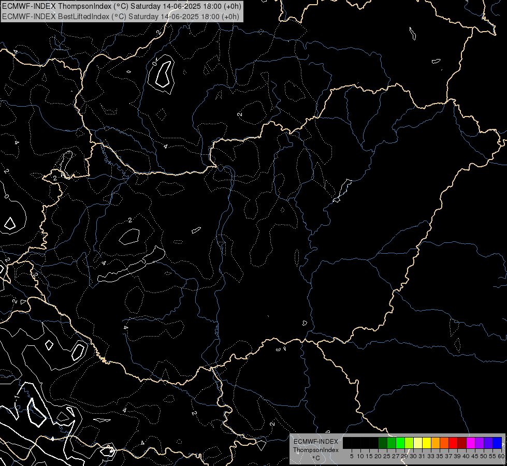Click the ECMWF-INDEX BestLiftedIndex title line
Viewport: 507px width, 466px height.
click(120, 17)
